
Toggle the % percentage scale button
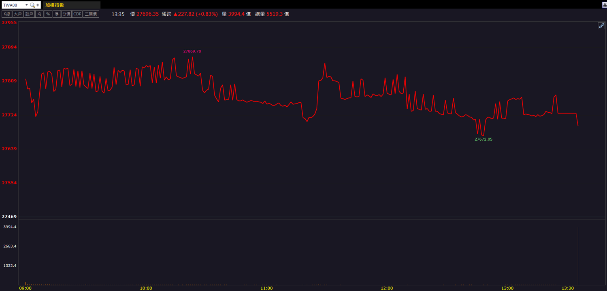pos(48,14)
